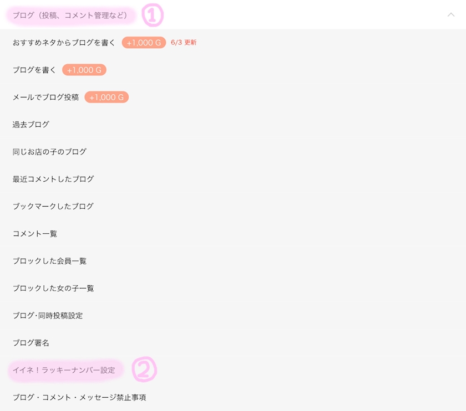This screenshot has width=466, height=411.
Task: Click +1,000 G badge beside メールでブログ投稿
Action: 107,97
